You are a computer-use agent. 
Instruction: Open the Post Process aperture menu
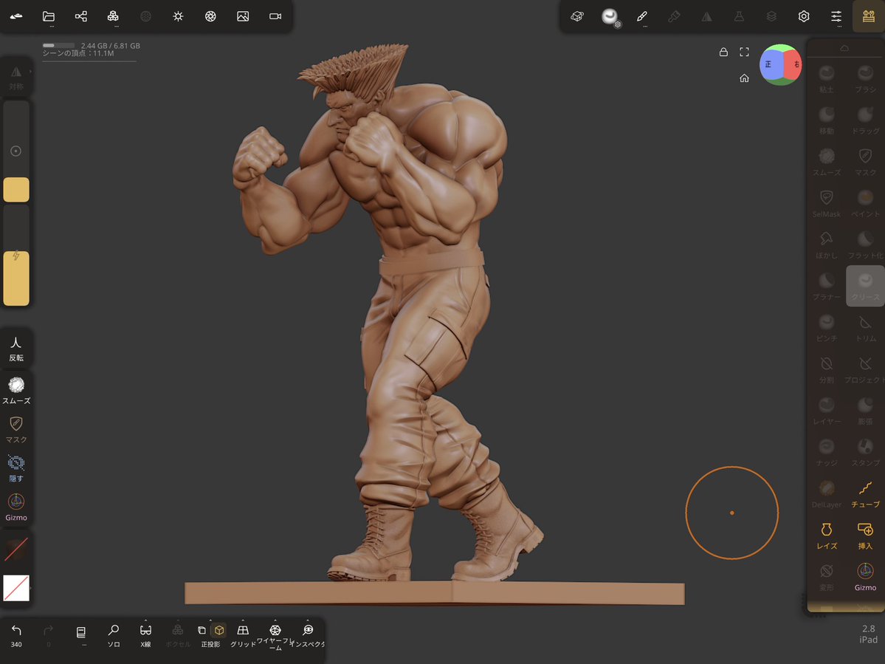210,16
